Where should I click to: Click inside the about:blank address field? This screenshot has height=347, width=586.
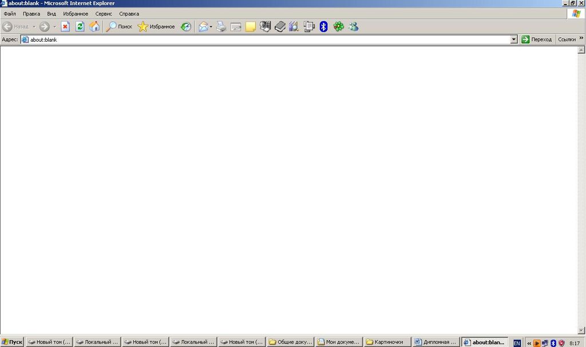click(x=269, y=39)
